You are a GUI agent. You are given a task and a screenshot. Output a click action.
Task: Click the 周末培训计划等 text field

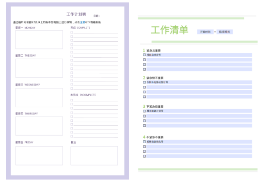tap(199, 111)
